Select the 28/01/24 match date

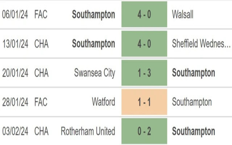15,102
